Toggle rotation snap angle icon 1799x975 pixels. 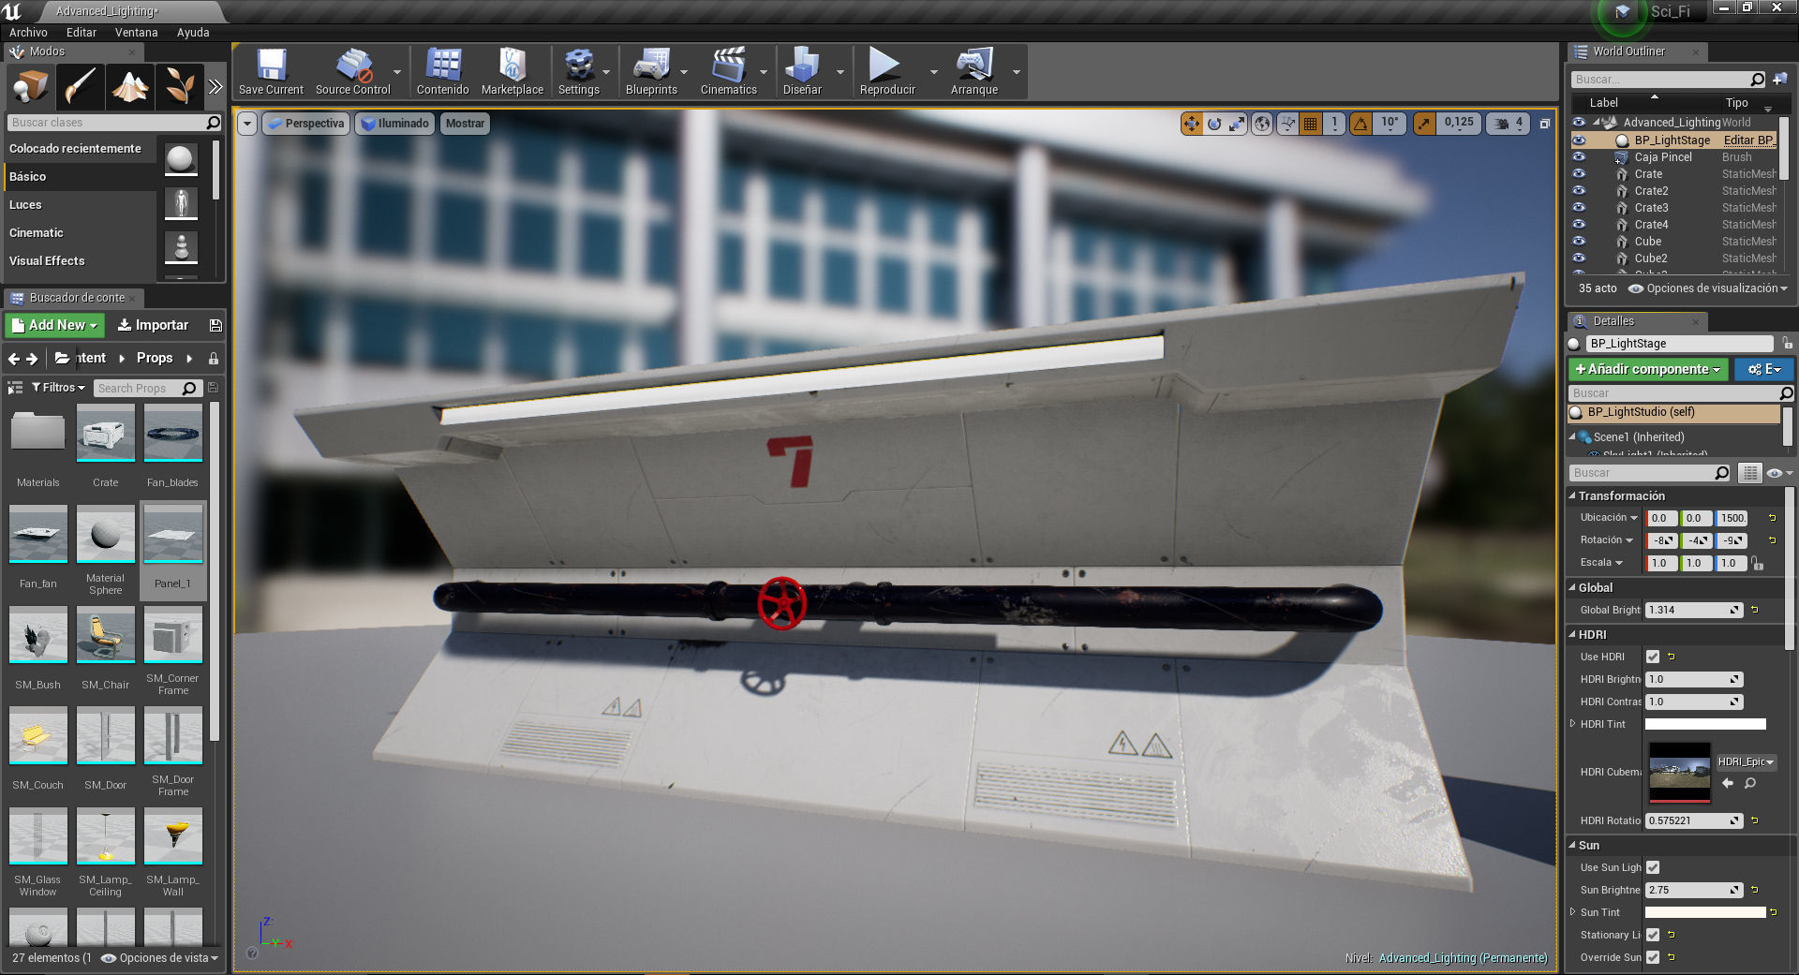1360,124
